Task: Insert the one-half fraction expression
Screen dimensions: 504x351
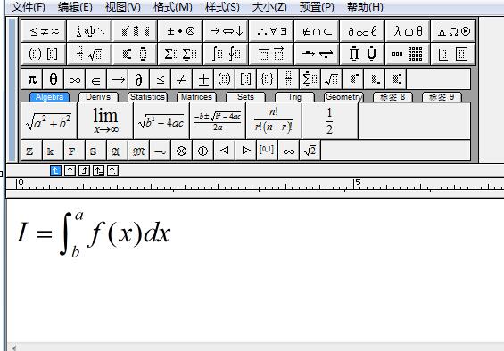Action: click(330, 121)
